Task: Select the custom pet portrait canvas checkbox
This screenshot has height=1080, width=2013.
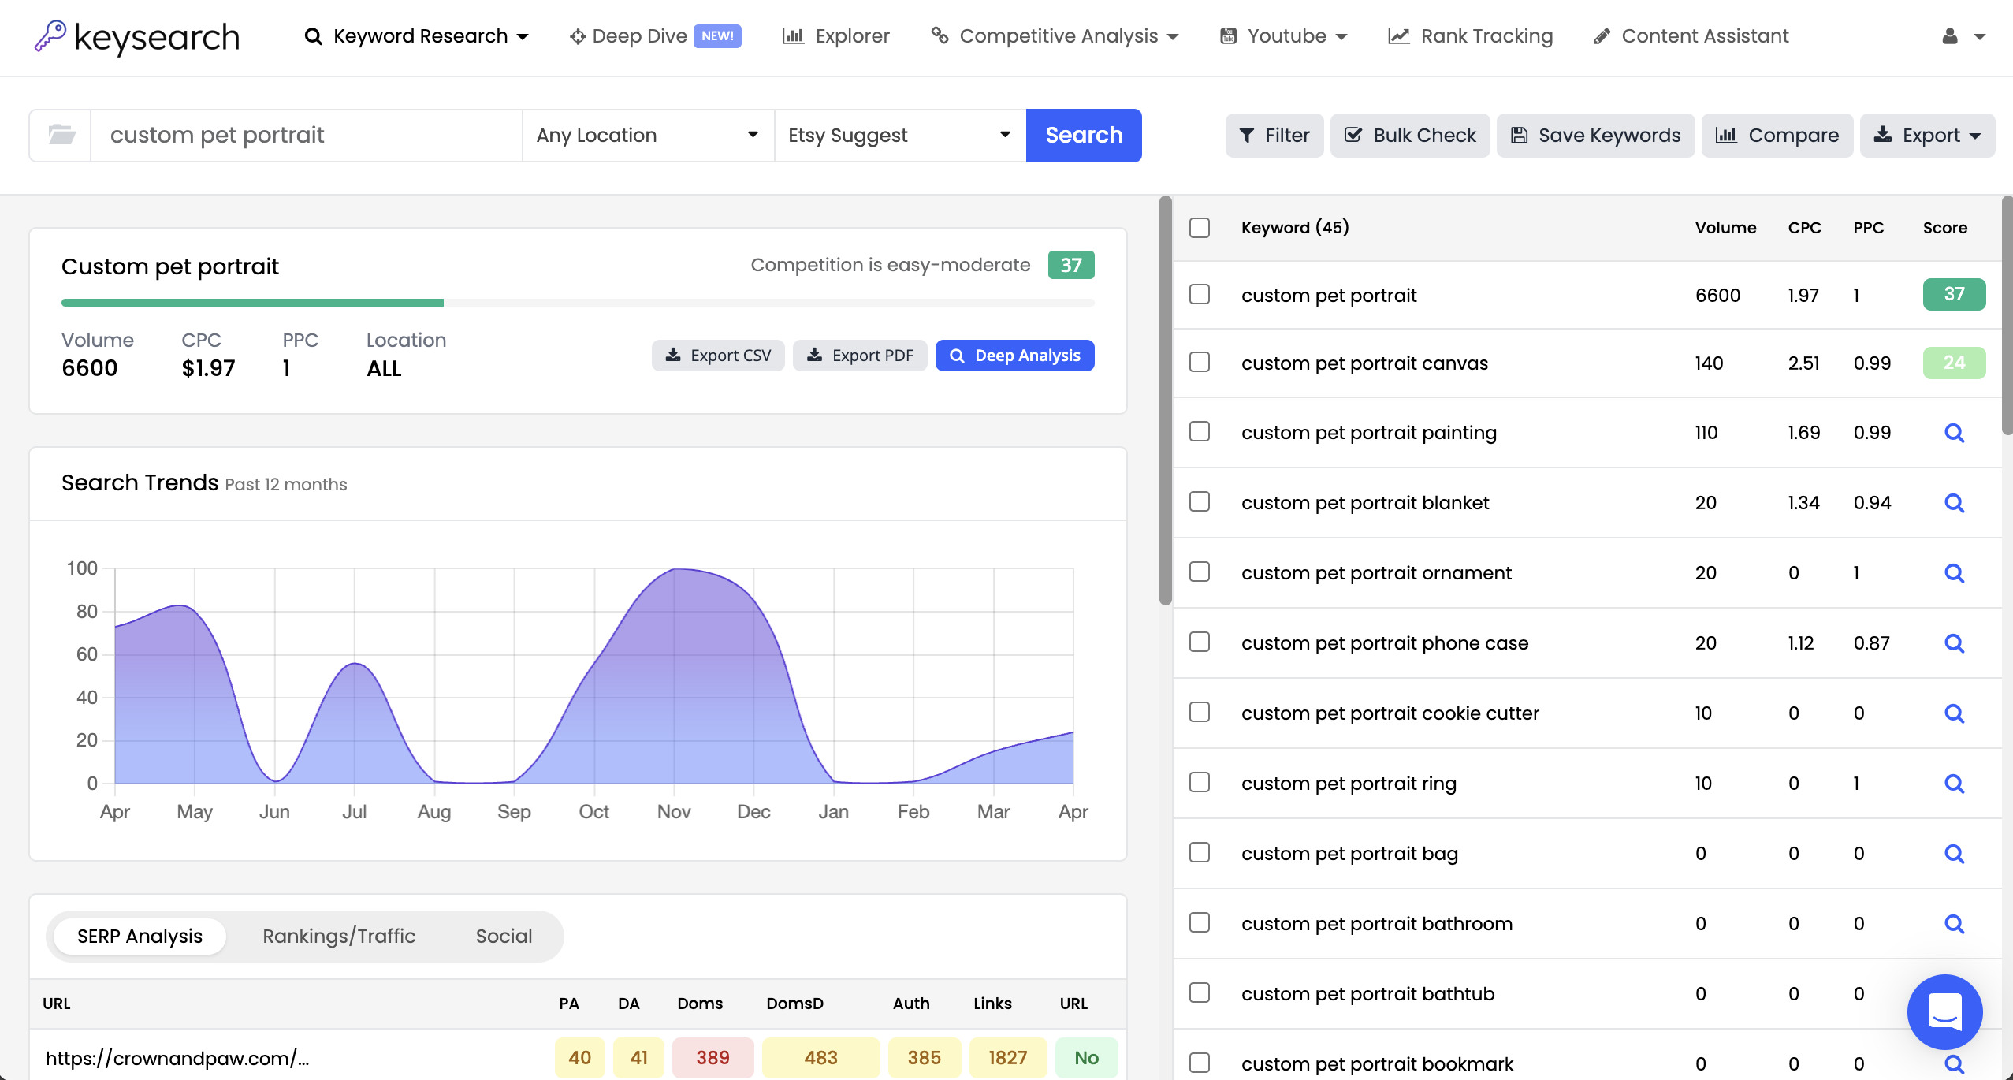Action: tap(1199, 362)
